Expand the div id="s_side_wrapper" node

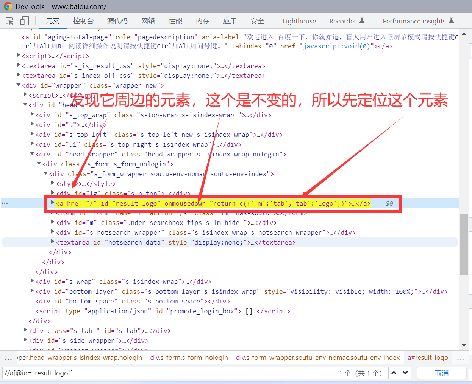pyautogui.click(x=25, y=340)
